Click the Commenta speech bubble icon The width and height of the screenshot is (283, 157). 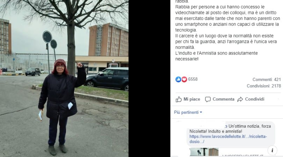[x=208, y=99]
